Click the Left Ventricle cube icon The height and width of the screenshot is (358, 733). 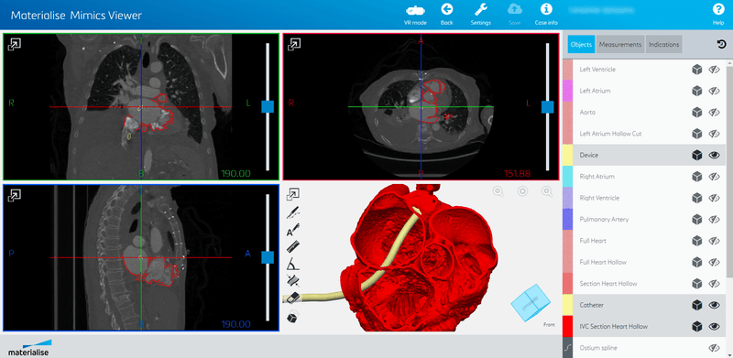tap(697, 70)
